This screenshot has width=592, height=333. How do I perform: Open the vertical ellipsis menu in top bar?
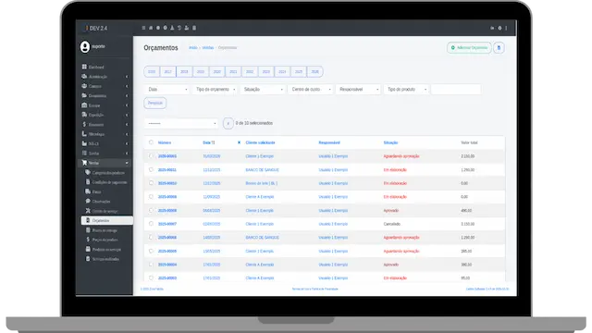(506, 28)
